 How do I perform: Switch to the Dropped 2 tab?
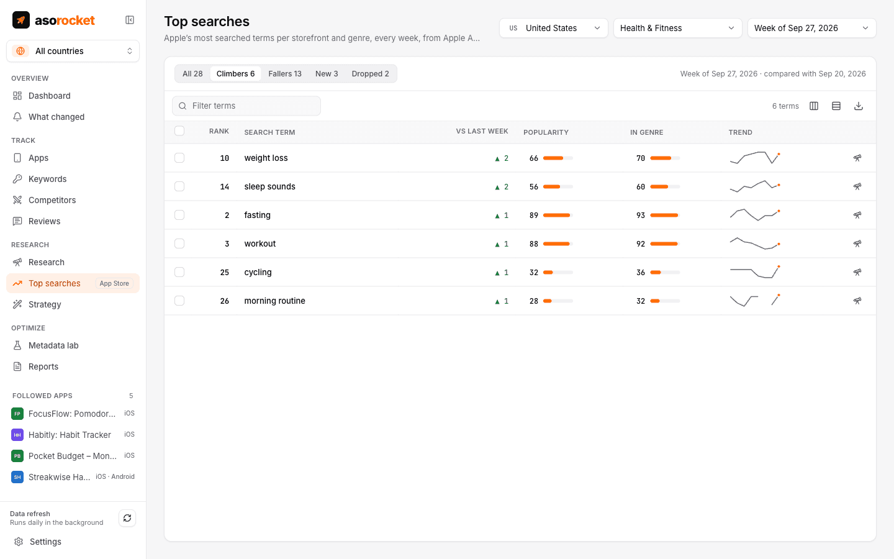tap(371, 74)
